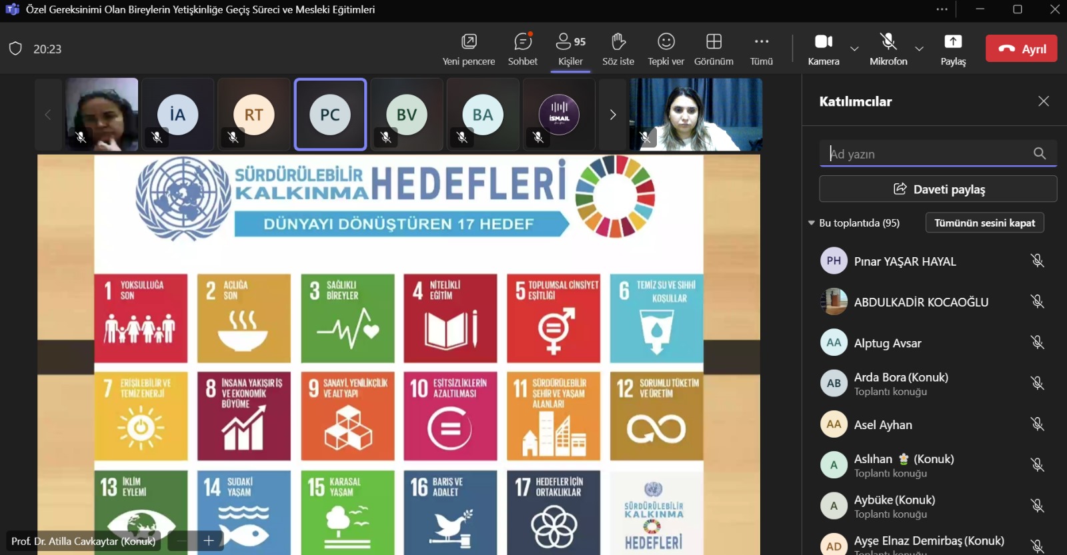Viewport: 1067px width, 555px height.
Task: Select participant ABDULKADİR KOCAOĞLU
Action: (932, 302)
